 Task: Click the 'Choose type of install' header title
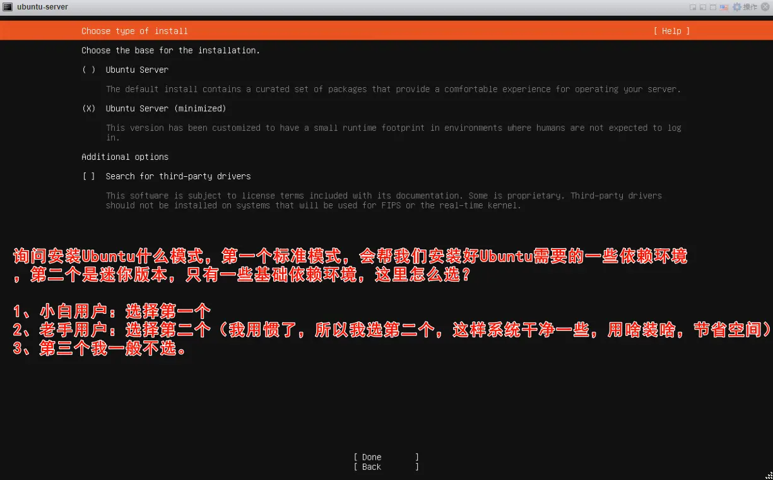pyautogui.click(x=134, y=31)
